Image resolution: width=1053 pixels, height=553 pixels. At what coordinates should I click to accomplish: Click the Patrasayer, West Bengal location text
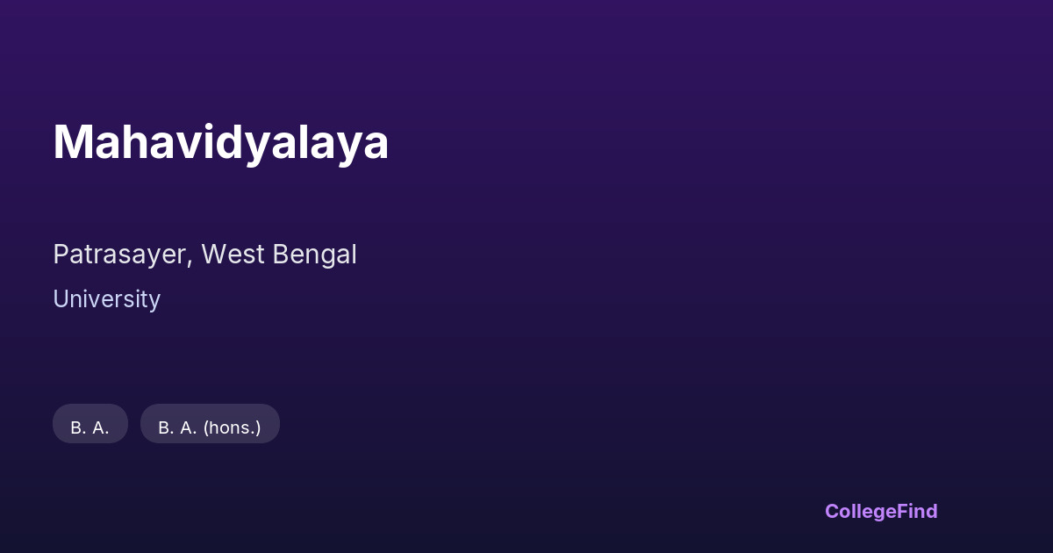[x=204, y=255]
